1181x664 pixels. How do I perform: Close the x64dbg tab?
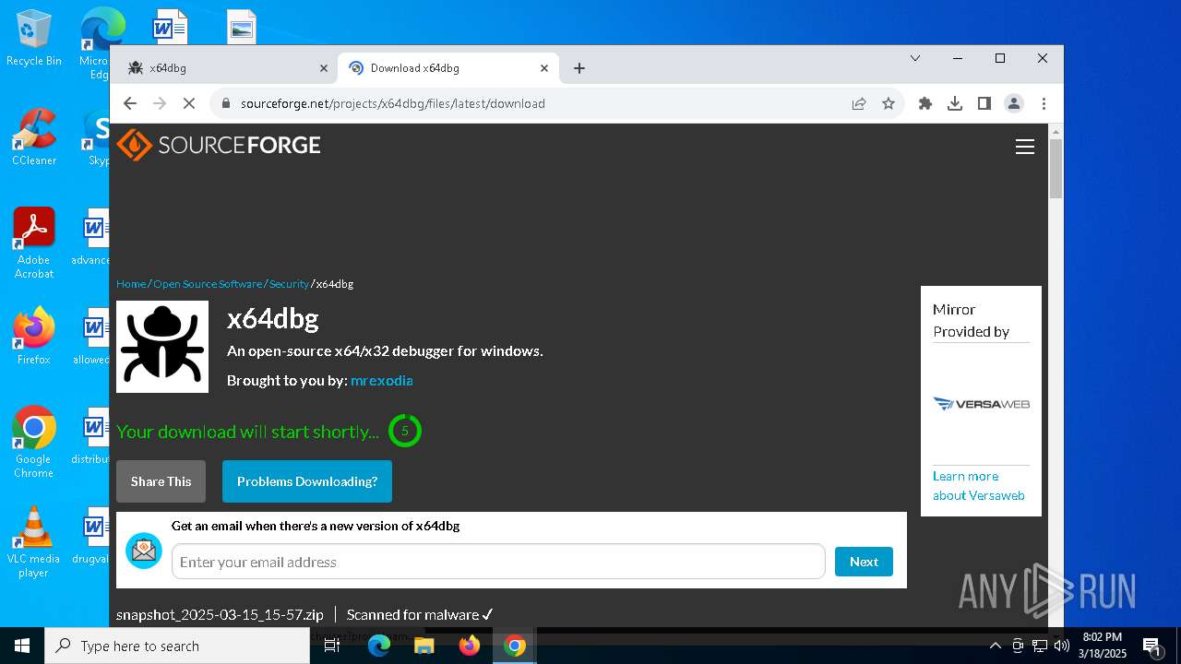tap(324, 68)
